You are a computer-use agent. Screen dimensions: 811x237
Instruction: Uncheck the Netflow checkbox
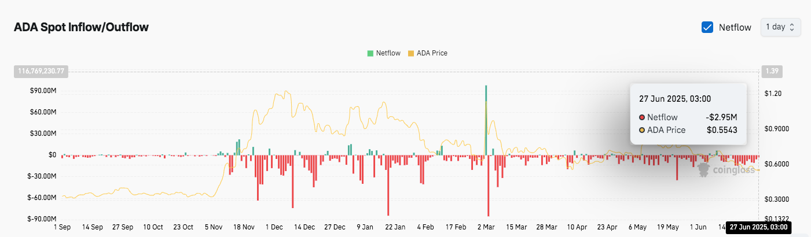[x=707, y=27]
